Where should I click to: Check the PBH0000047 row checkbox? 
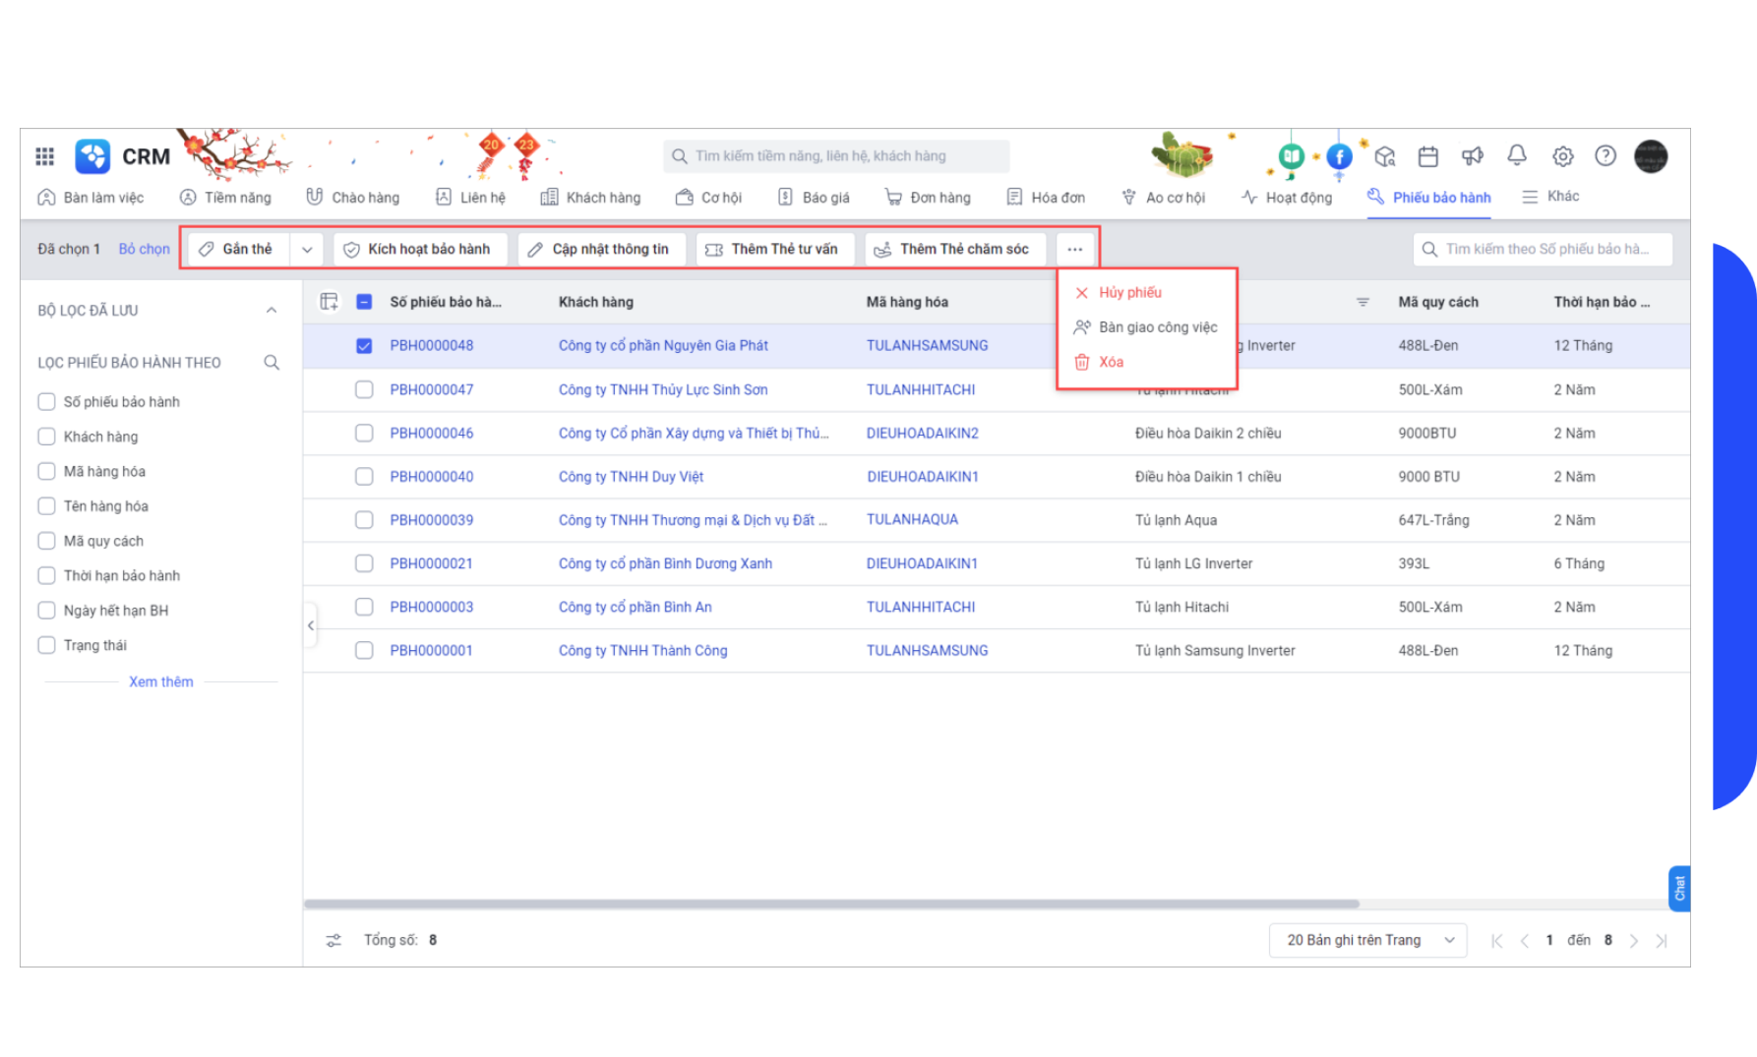pos(364,389)
